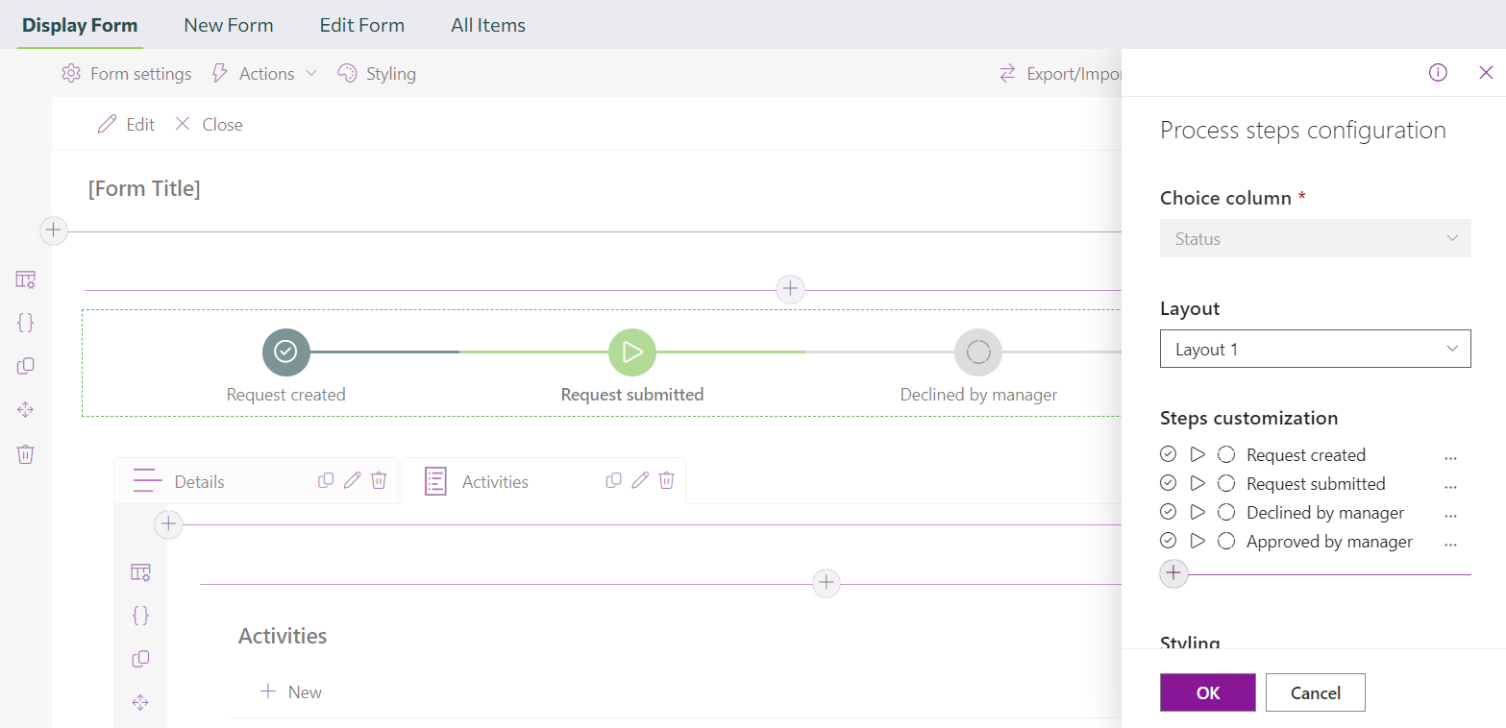Select the play triangle icon for Request submitted
This screenshot has width=1506, height=728.
1197,483
